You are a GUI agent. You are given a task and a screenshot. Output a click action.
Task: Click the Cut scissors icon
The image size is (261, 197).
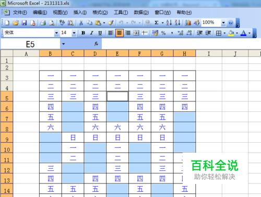pos(81,22)
